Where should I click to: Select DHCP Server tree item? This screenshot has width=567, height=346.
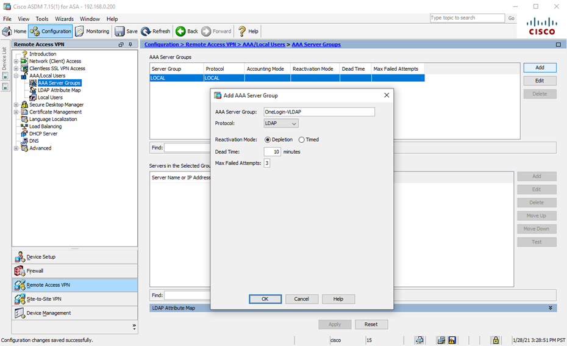(43, 134)
